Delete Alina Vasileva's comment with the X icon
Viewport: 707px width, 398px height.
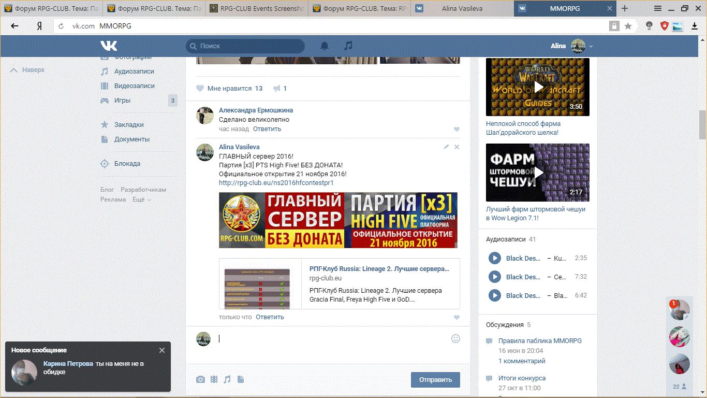tap(456, 147)
